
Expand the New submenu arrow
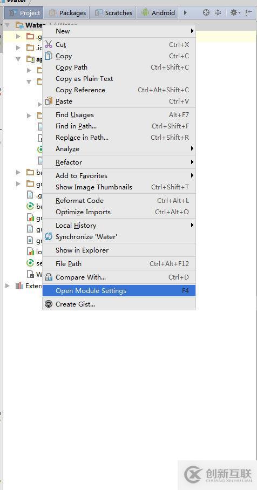coord(192,31)
